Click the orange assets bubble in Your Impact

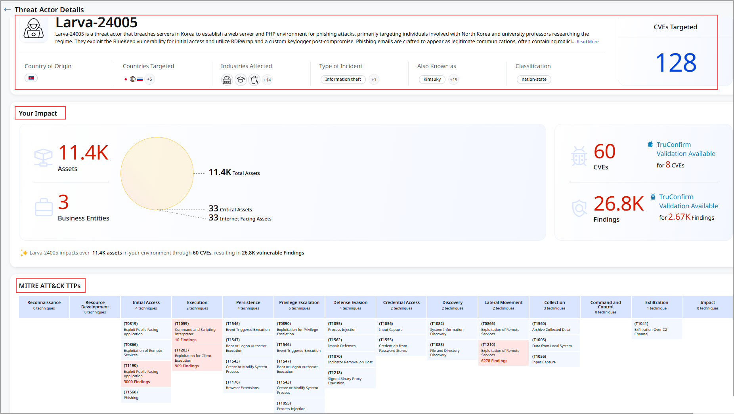point(157,173)
